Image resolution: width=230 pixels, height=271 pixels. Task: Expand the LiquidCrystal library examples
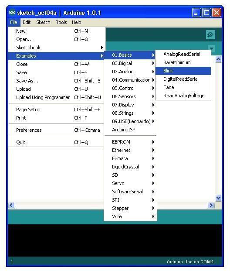(130, 167)
